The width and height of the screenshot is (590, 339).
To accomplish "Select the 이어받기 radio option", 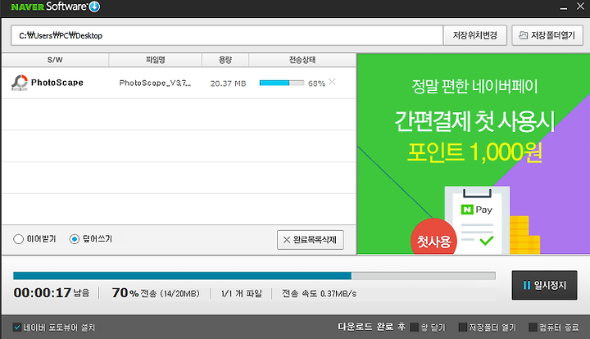I will (x=18, y=239).
